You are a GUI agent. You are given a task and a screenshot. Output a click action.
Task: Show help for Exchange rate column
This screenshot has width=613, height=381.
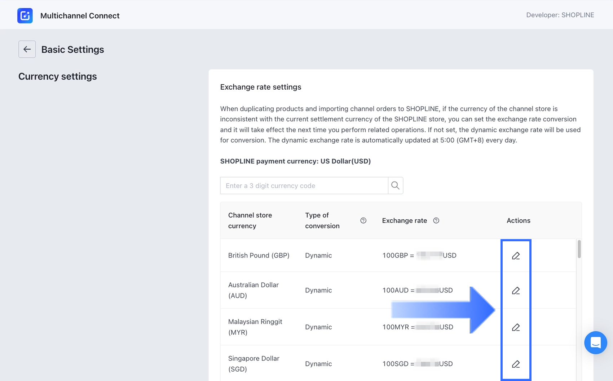(x=436, y=220)
